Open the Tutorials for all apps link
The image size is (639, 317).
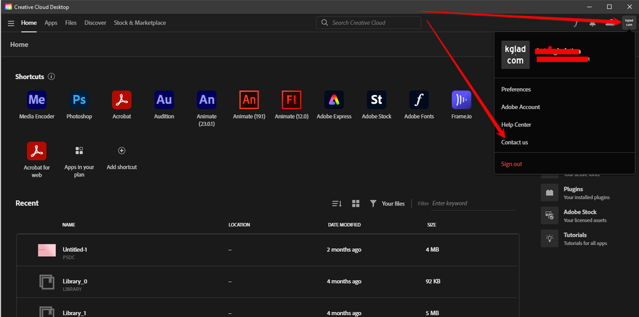click(574, 239)
